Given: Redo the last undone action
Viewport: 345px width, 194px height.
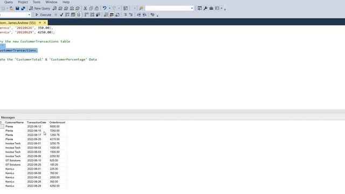Looking at the screenshot, I should (x=114, y=9).
